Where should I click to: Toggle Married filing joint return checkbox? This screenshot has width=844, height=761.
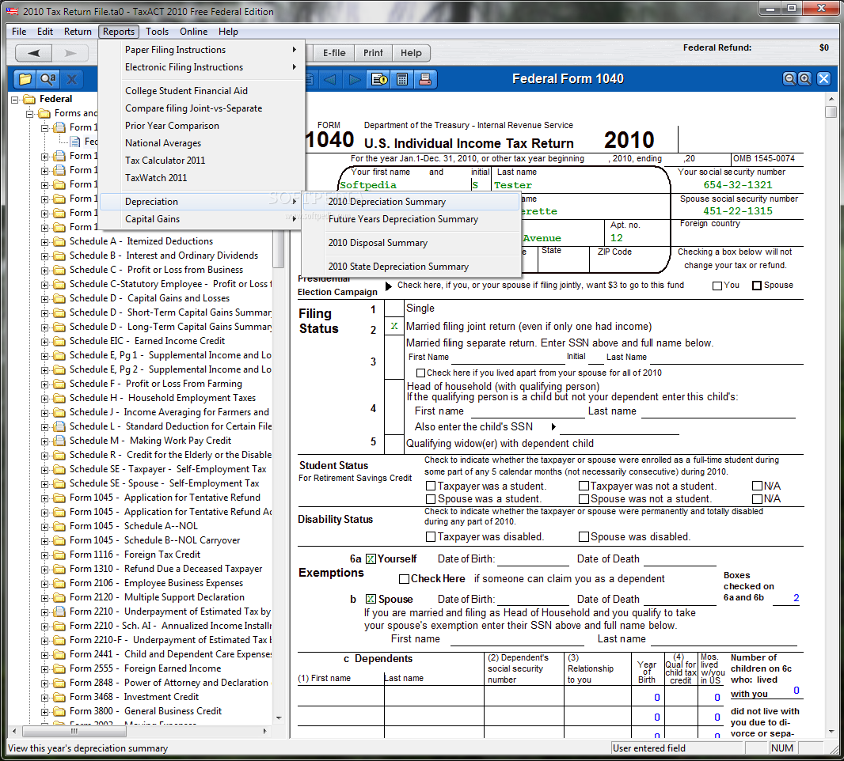(x=394, y=327)
